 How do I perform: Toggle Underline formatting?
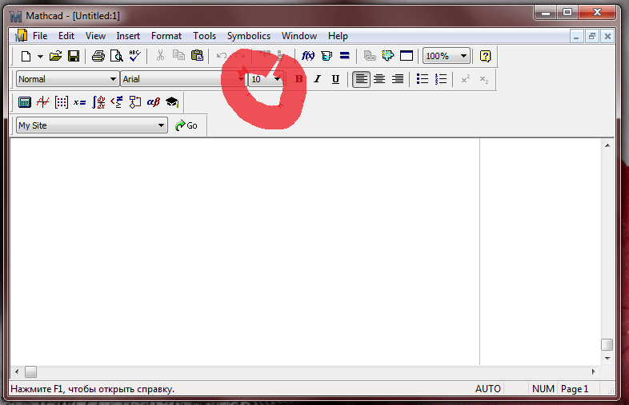click(x=336, y=79)
